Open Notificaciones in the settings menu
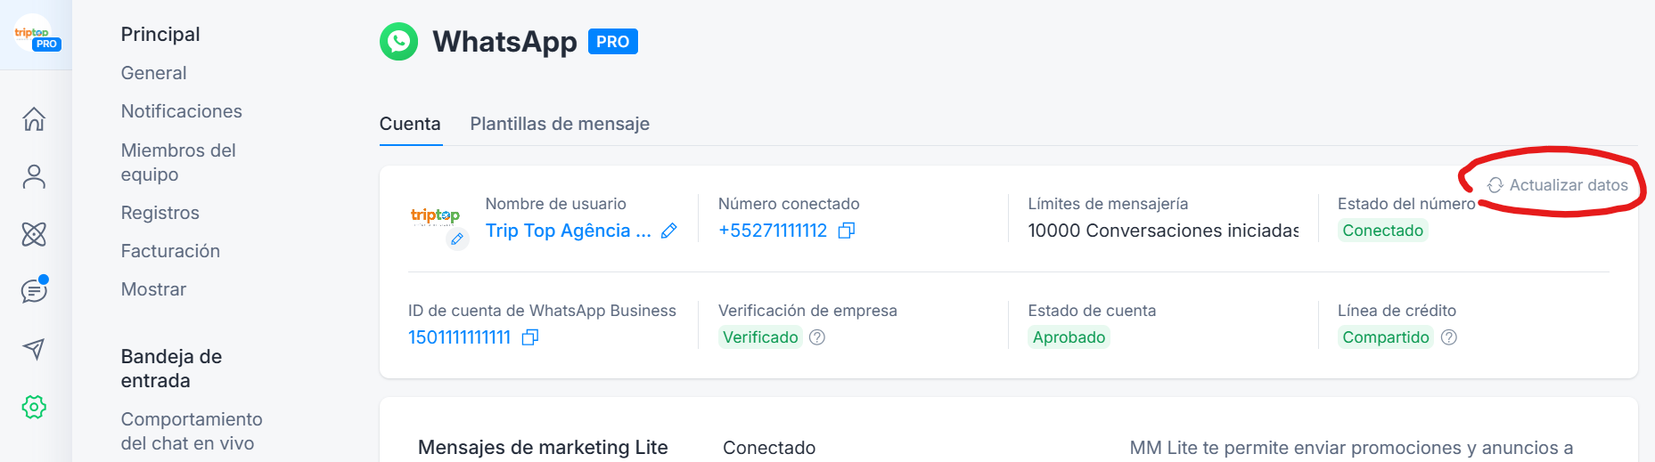The height and width of the screenshot is (462, 1655). tap(182, 111)
